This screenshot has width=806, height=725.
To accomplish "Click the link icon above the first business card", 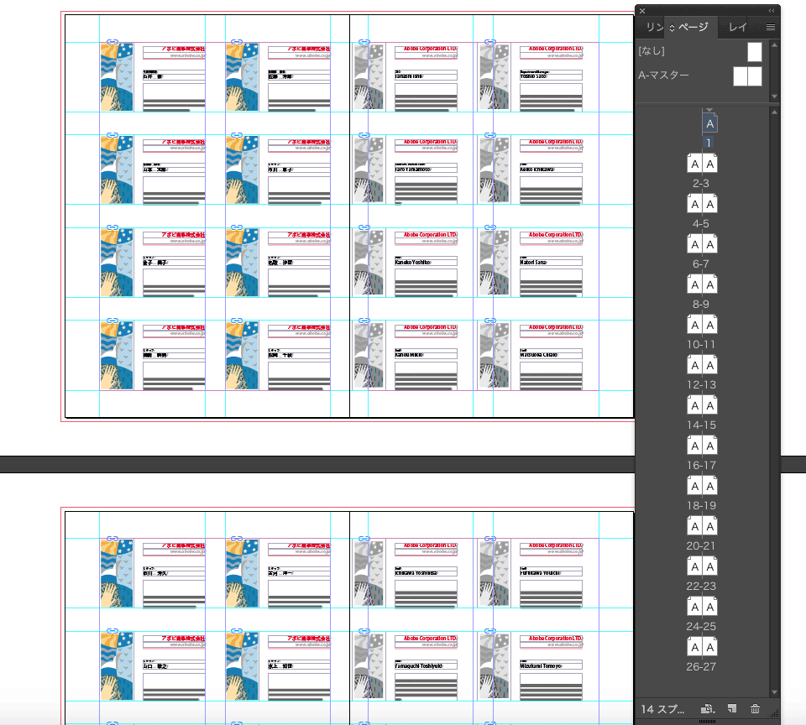I will point(113,41).
